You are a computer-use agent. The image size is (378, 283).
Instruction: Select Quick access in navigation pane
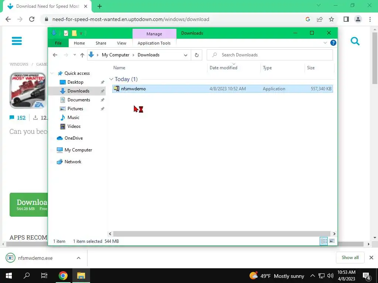pos(77,73)
